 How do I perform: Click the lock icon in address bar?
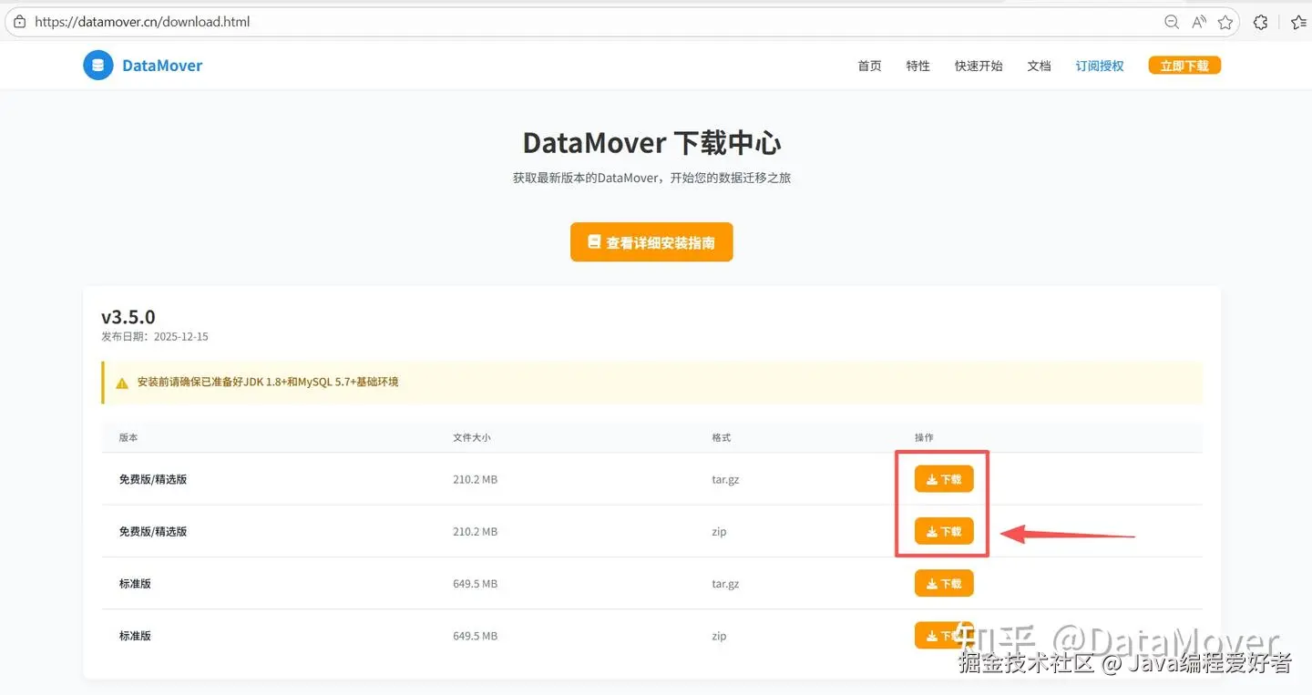[x=19, y=22]
